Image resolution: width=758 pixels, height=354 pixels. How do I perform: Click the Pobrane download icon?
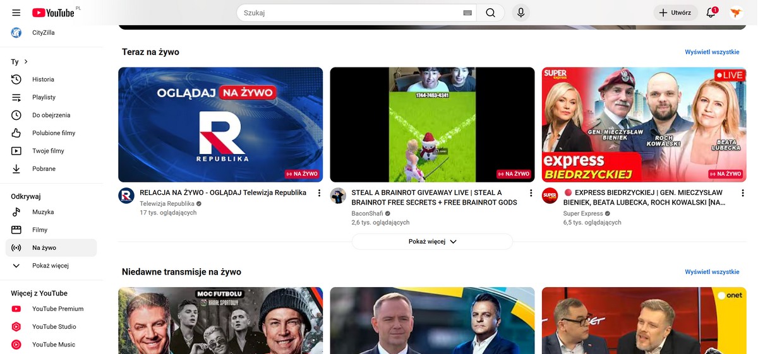[16, 168]
